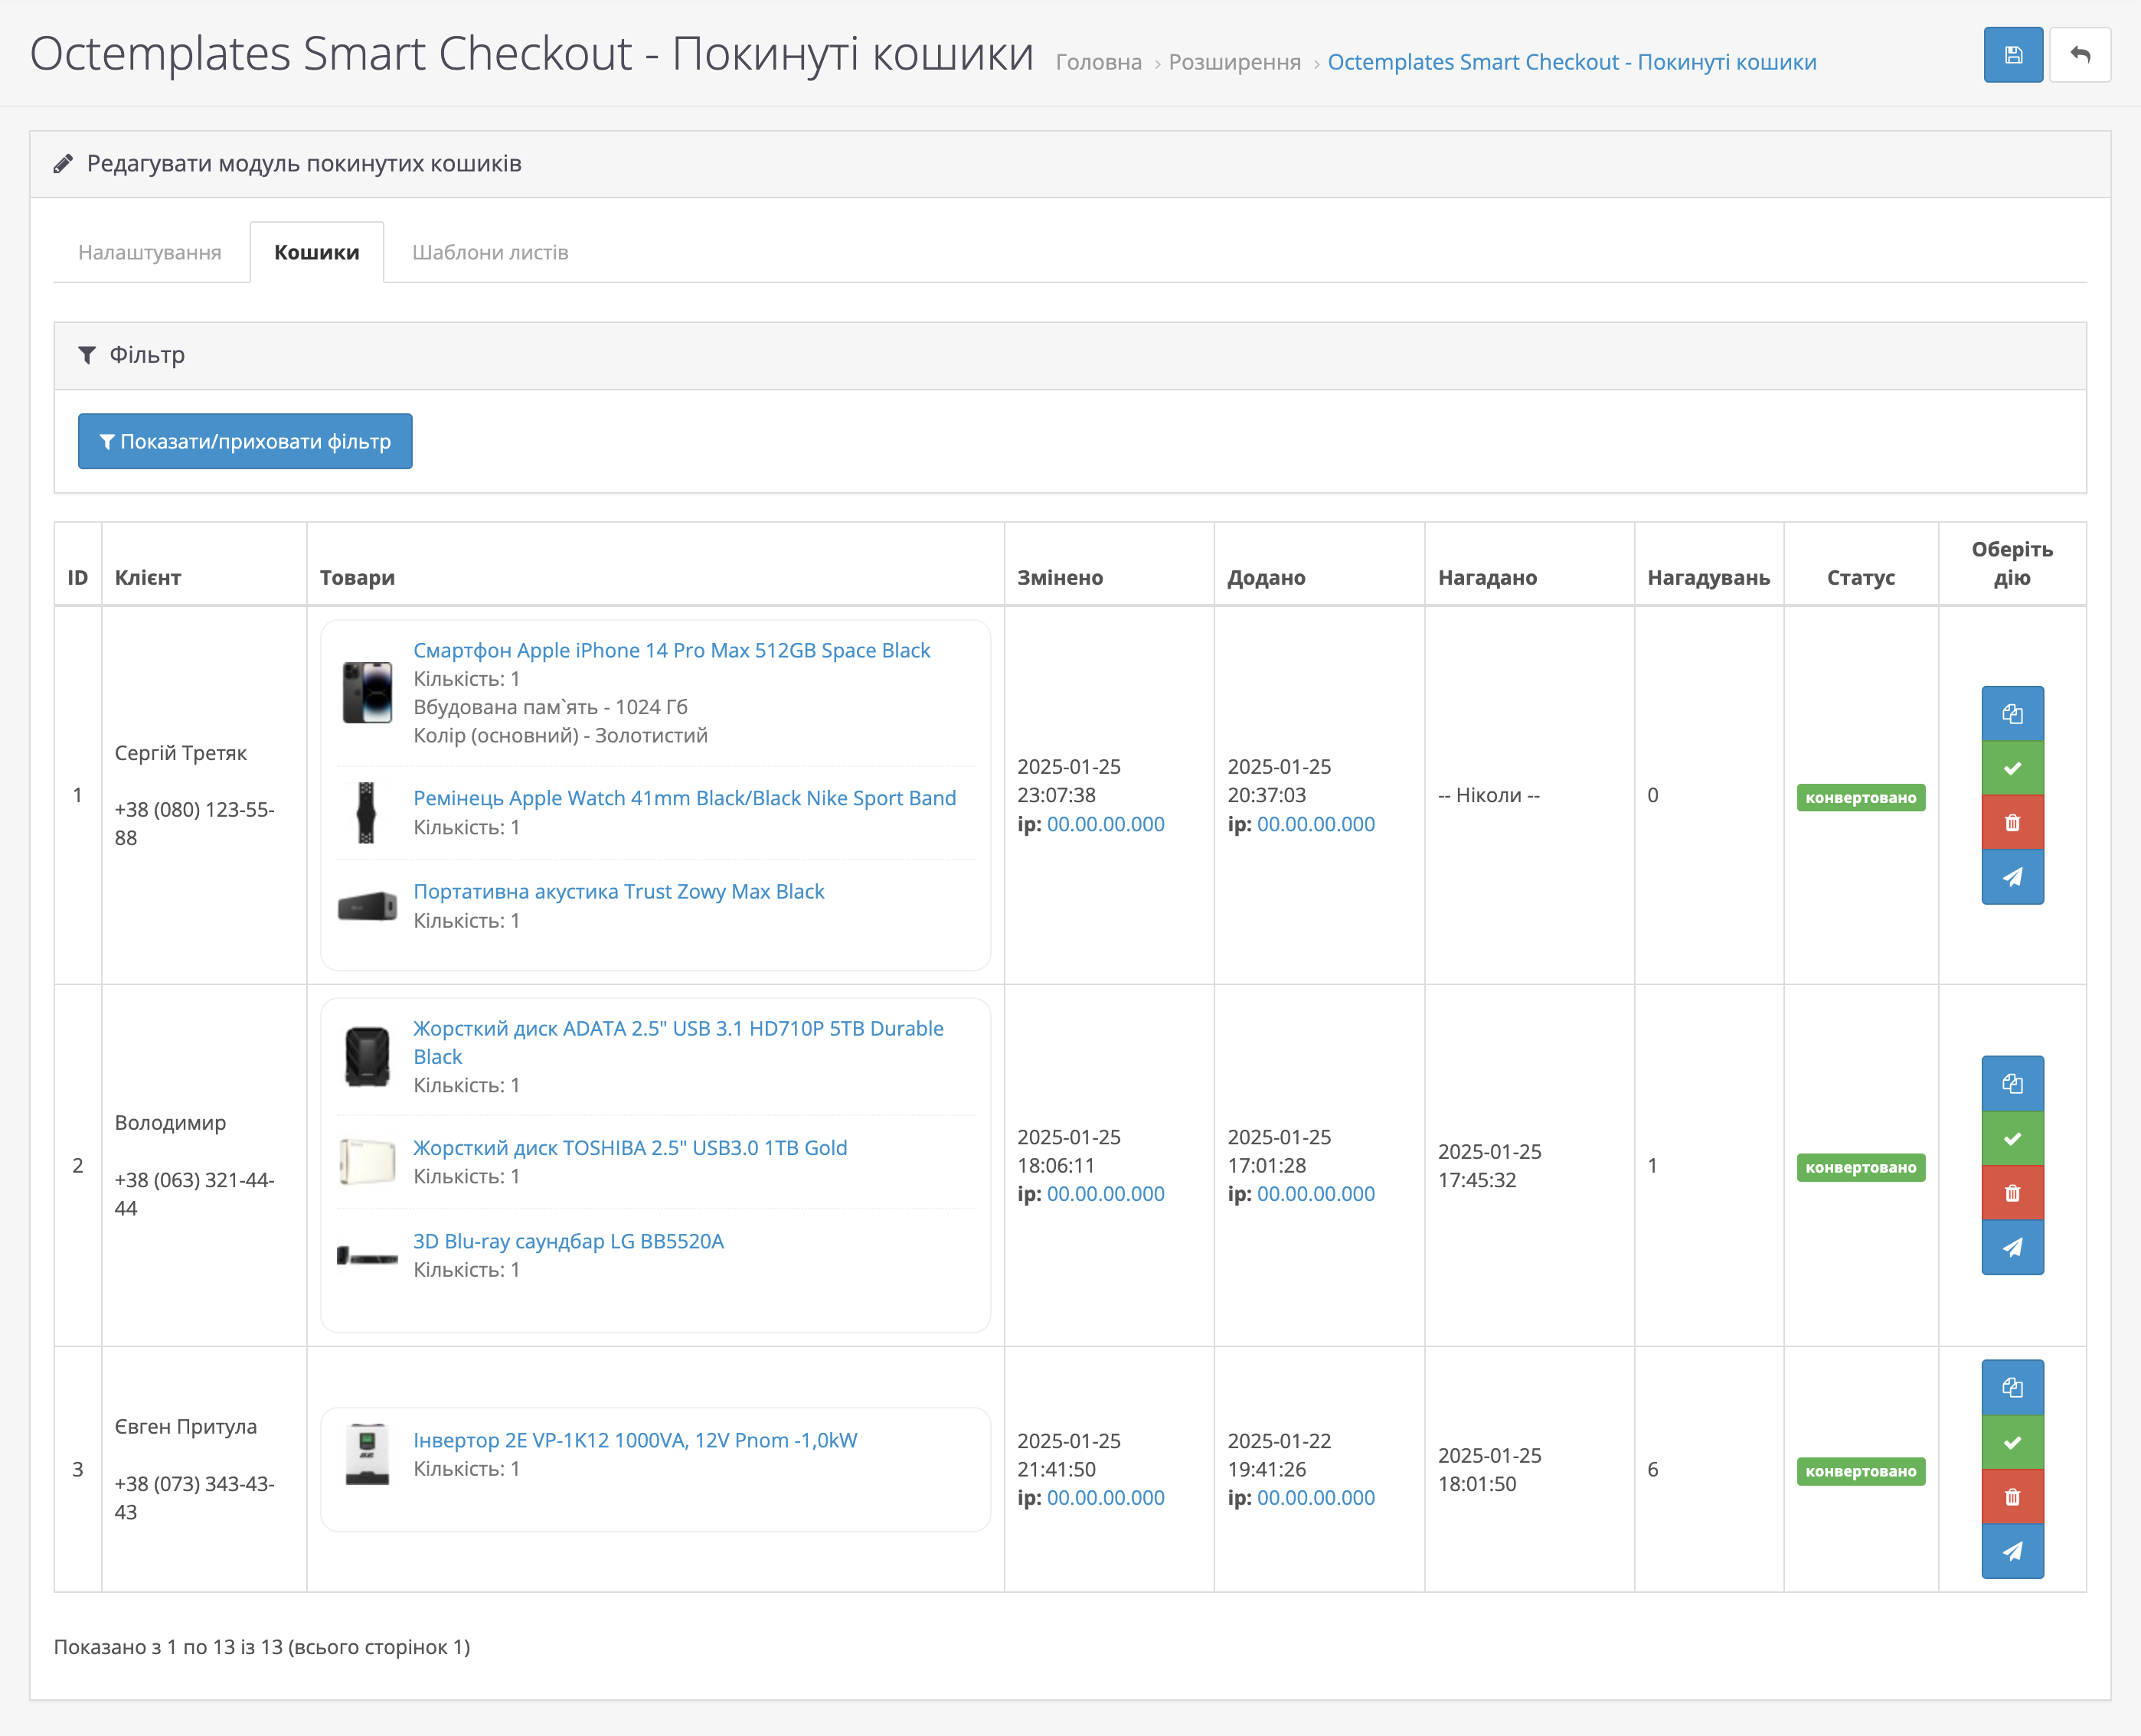This screenshot has height=1736, width=2141.
Task: Click trash icon in Володимир's cart row
Action: point(2012,1193)
